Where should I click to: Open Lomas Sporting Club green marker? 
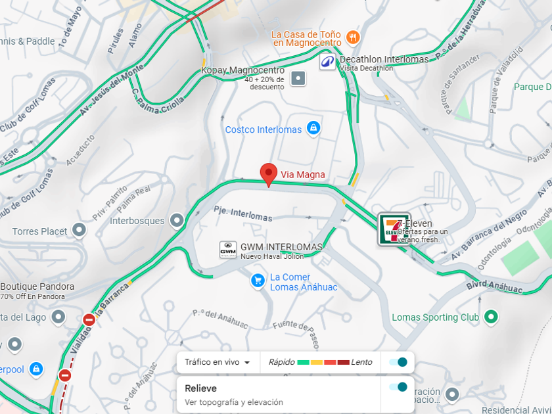pos(490,317)
